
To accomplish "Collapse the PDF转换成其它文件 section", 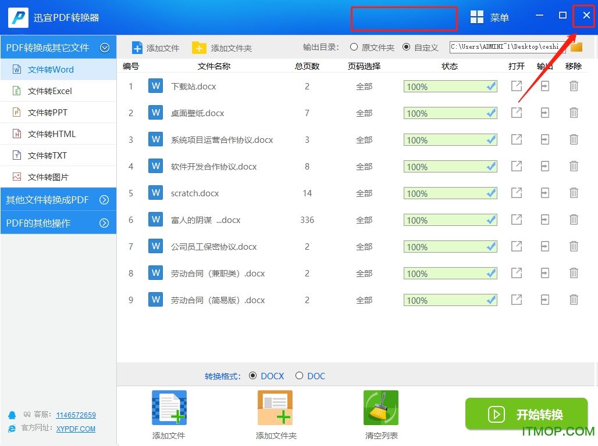I will (105, 47).
